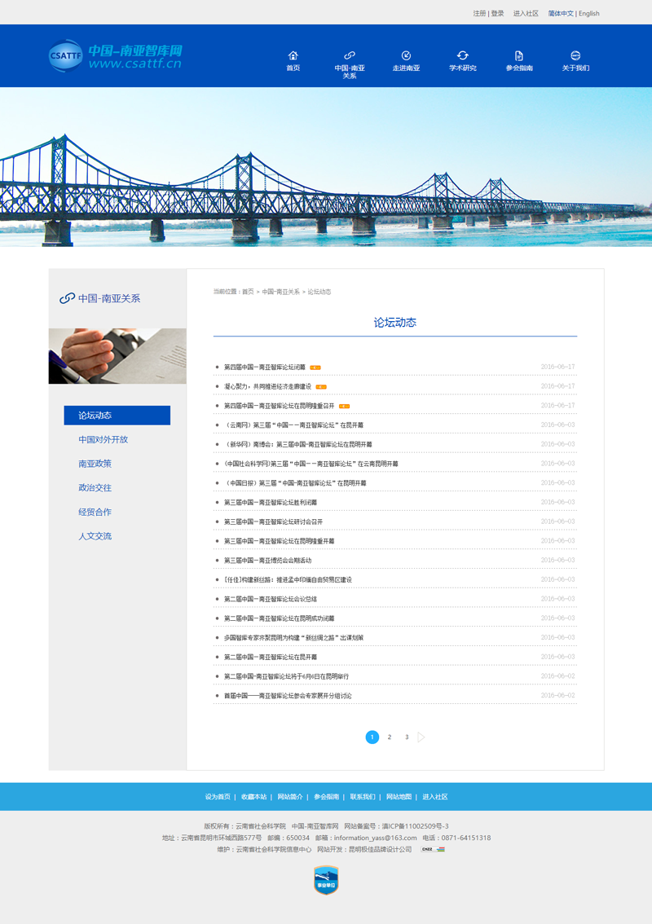Open 网站地图 from the footer bar
The image size is (652, 924).
point(399,797)
